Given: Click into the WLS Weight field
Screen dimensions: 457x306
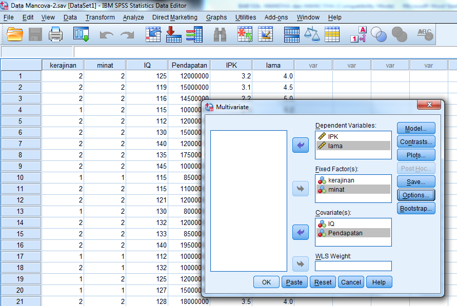Looking at the screenshot, I should pyautogui.click(x=353, y=266).
